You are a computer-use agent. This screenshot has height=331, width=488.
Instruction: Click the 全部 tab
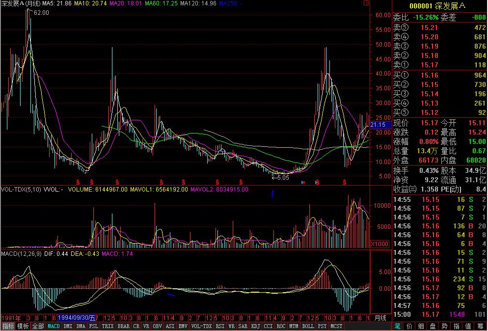tap(38, 326)
